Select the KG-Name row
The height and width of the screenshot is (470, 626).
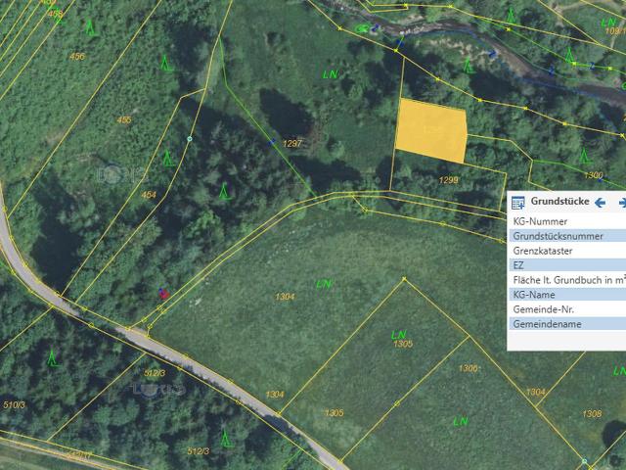565,295
